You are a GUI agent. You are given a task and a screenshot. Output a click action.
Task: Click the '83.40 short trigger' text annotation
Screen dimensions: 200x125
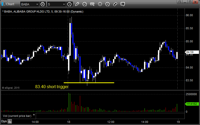(x=52, y=87)
